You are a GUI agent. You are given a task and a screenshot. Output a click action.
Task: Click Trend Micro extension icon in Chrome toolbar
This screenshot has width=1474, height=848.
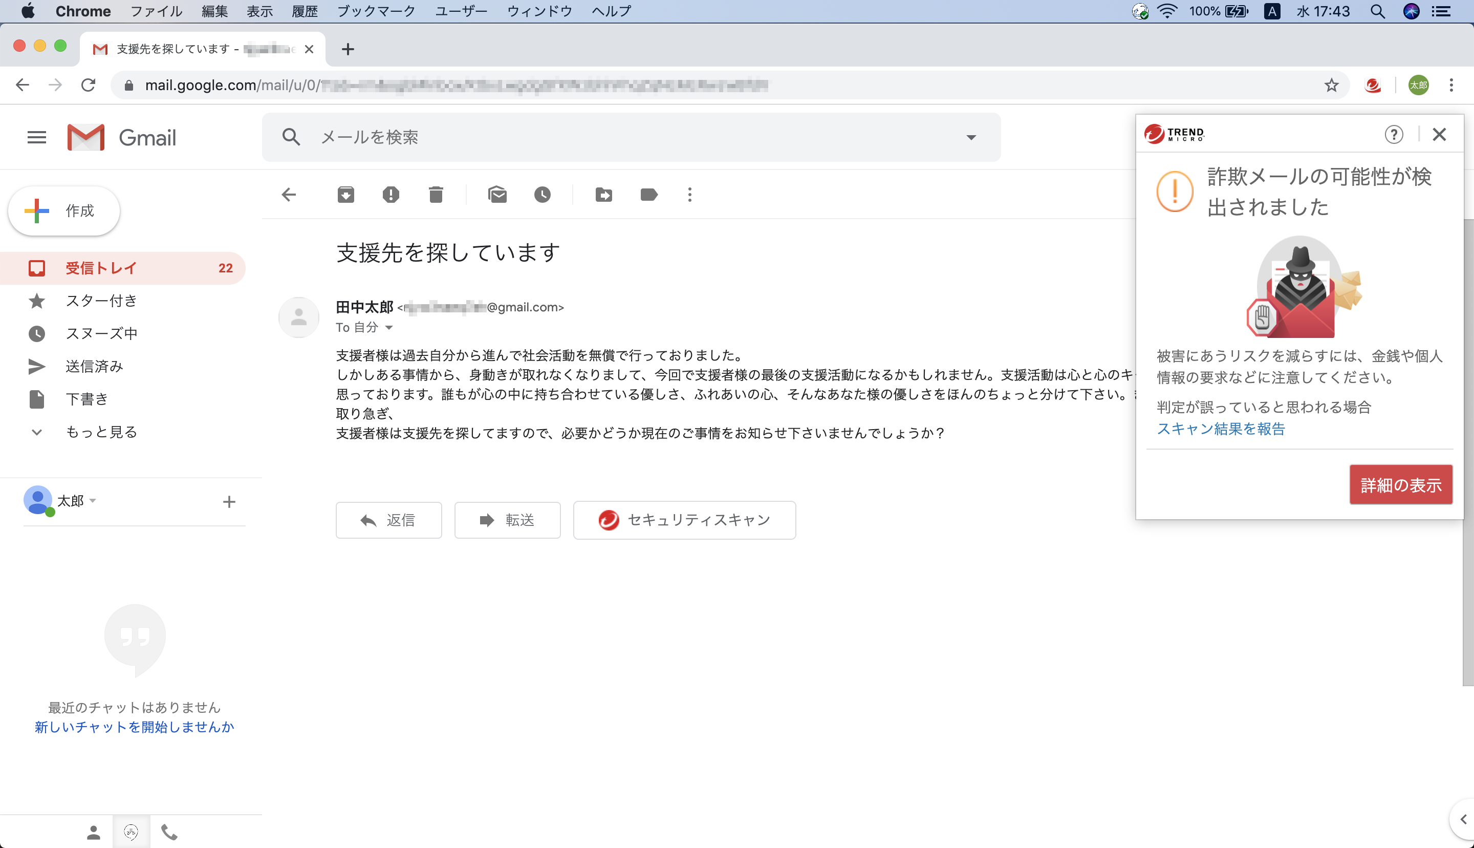pos(1372,86)
